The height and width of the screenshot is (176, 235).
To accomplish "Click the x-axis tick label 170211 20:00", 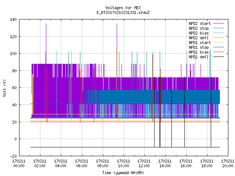I will [x=228, y=163].
